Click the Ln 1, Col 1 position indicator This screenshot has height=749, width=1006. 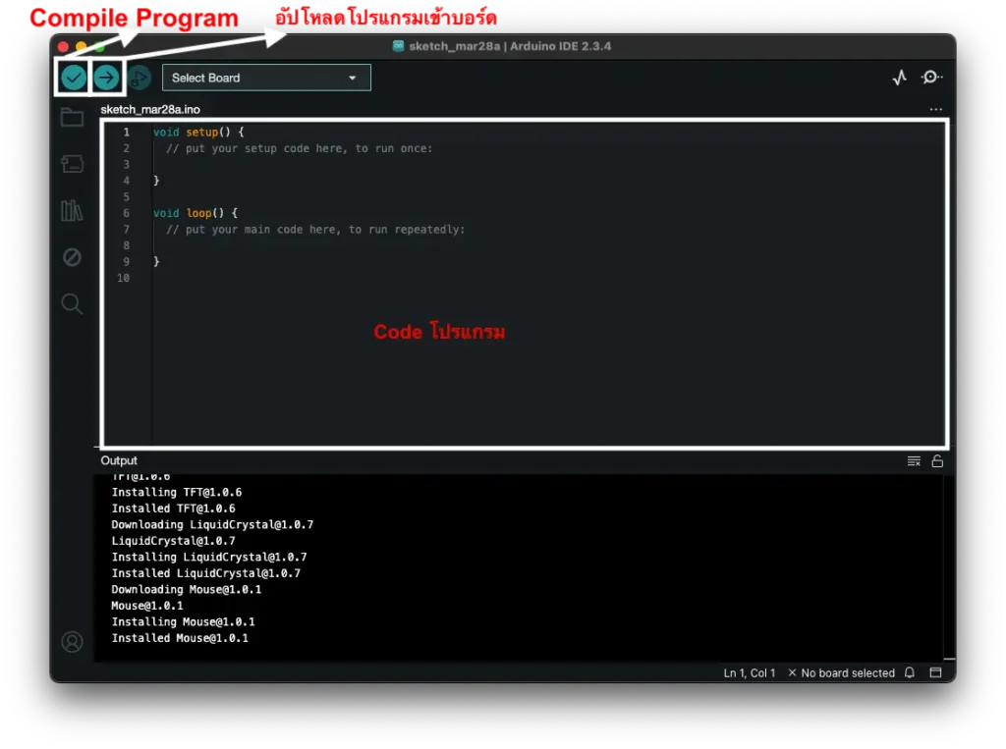(x=750, y=673)
